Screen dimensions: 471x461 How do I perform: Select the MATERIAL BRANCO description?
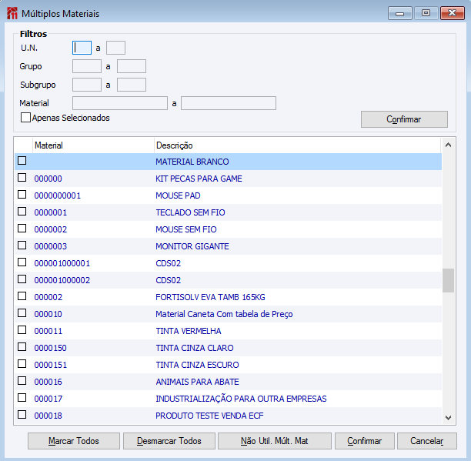(x=192, y=162)
